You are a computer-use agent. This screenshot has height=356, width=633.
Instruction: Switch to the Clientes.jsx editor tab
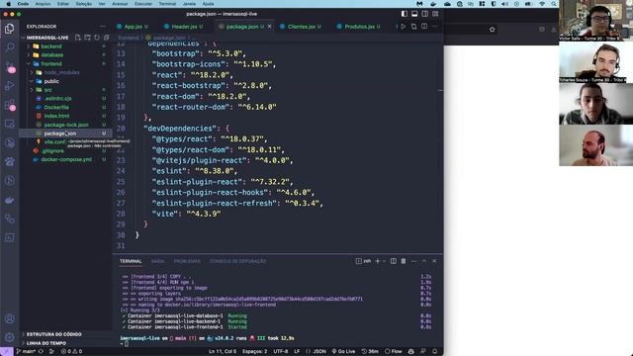tap(301, 27)
